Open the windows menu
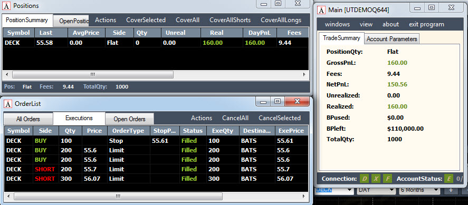Image resolution: width=468 pixels, height=205 pixels. (x=337, y=24)
